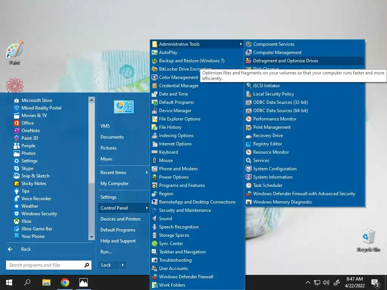The width and height of the screenshot is (387, 290).
Task: Expand the Recent Items submenu arrow
Action: [x=147, y=173]
